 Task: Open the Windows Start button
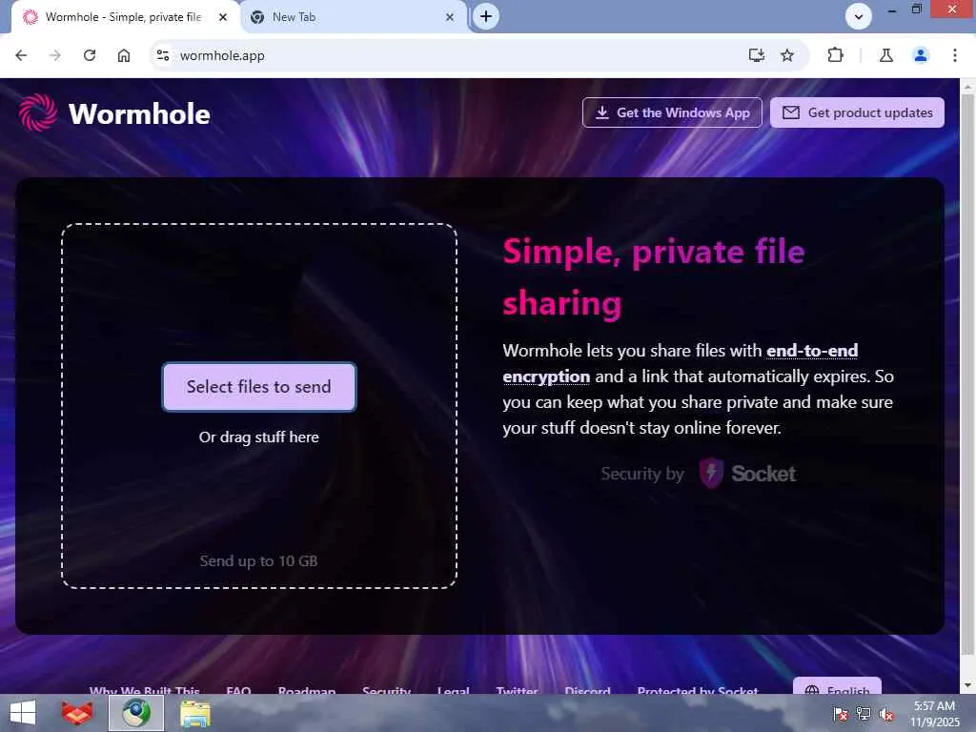click(x=23, y=713)
